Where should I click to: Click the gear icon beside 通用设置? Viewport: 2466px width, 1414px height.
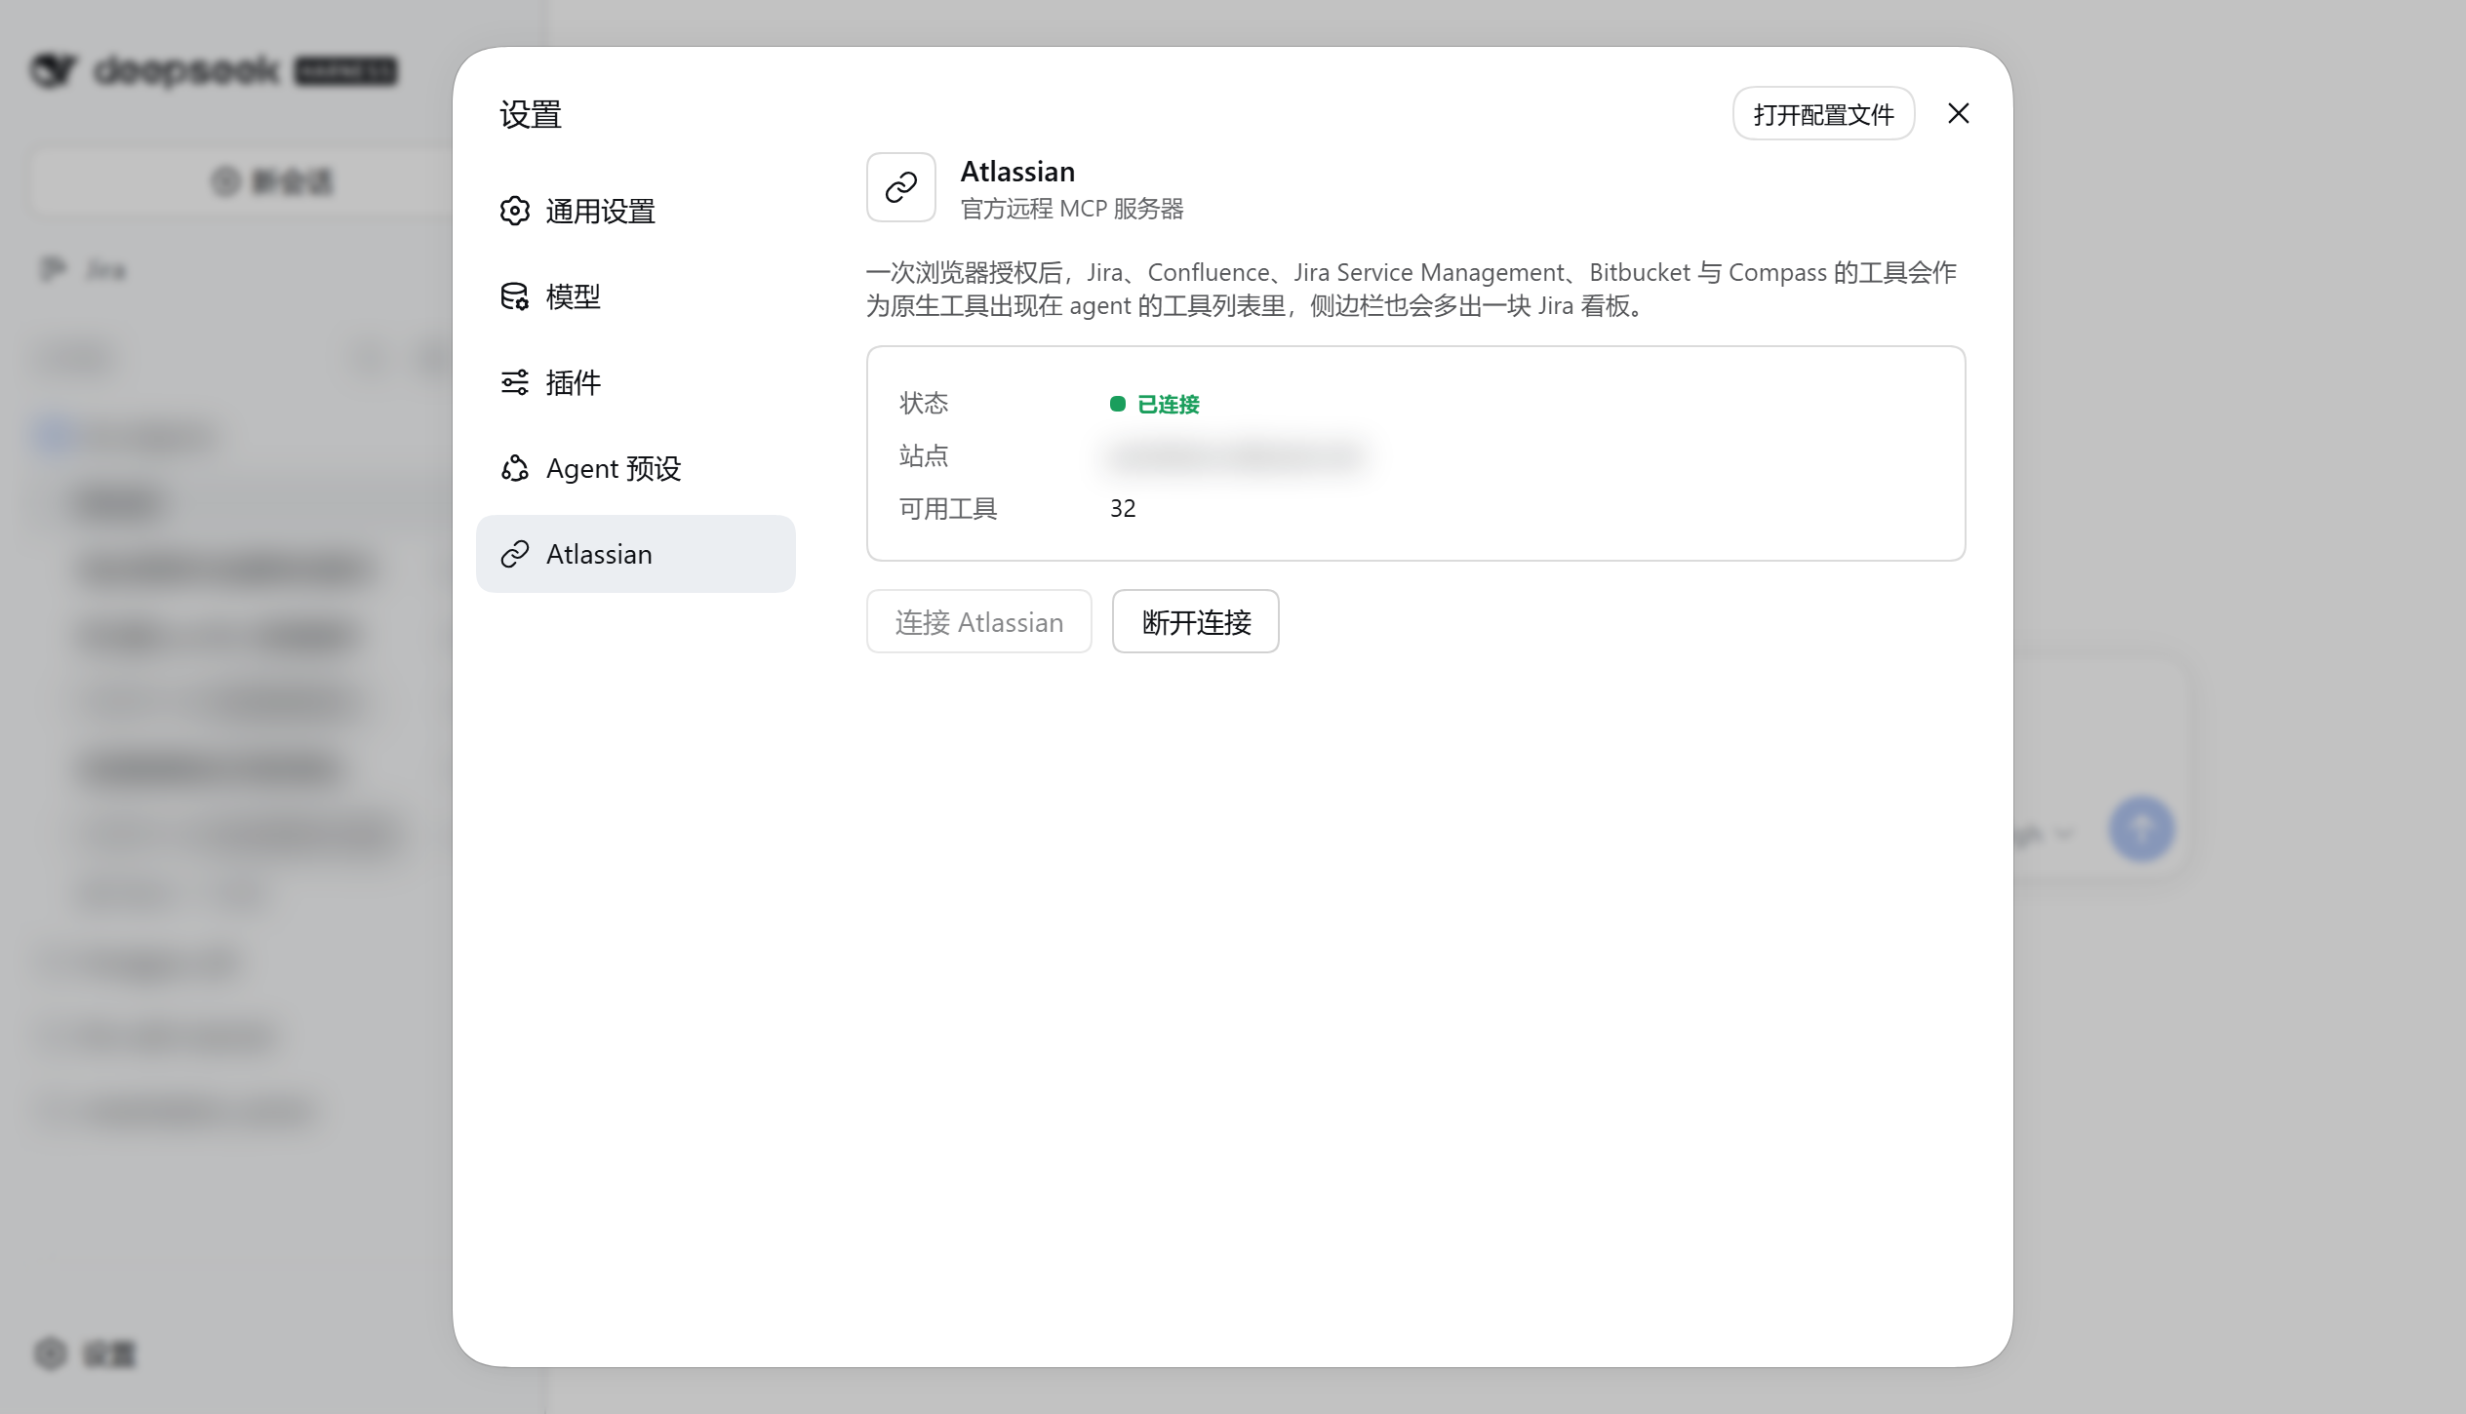(x=515, y=211)
